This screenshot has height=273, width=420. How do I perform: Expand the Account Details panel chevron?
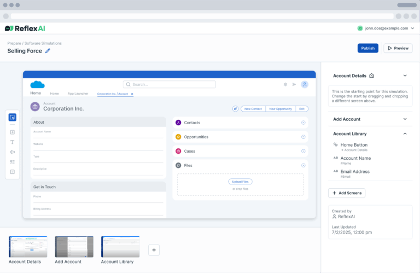tap(405, 75)
